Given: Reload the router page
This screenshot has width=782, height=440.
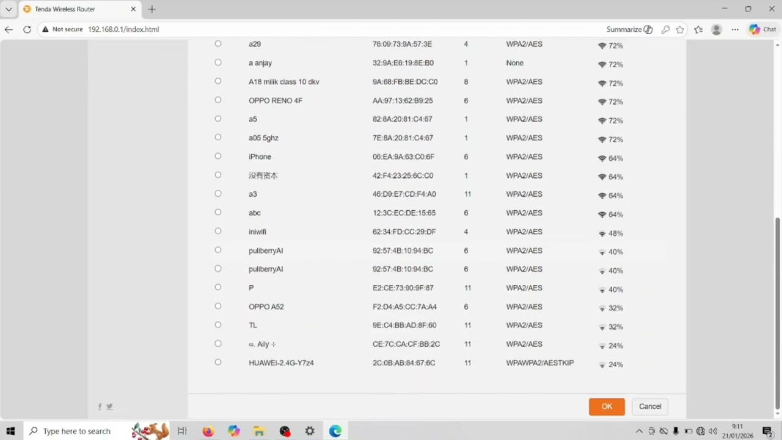Looking at the screenshot, I should pos(27,29).
